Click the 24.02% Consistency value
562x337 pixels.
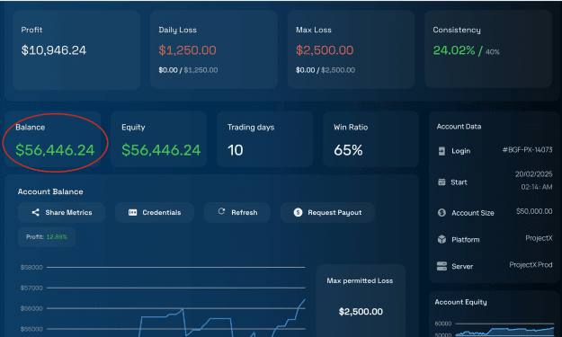[454, 50]
